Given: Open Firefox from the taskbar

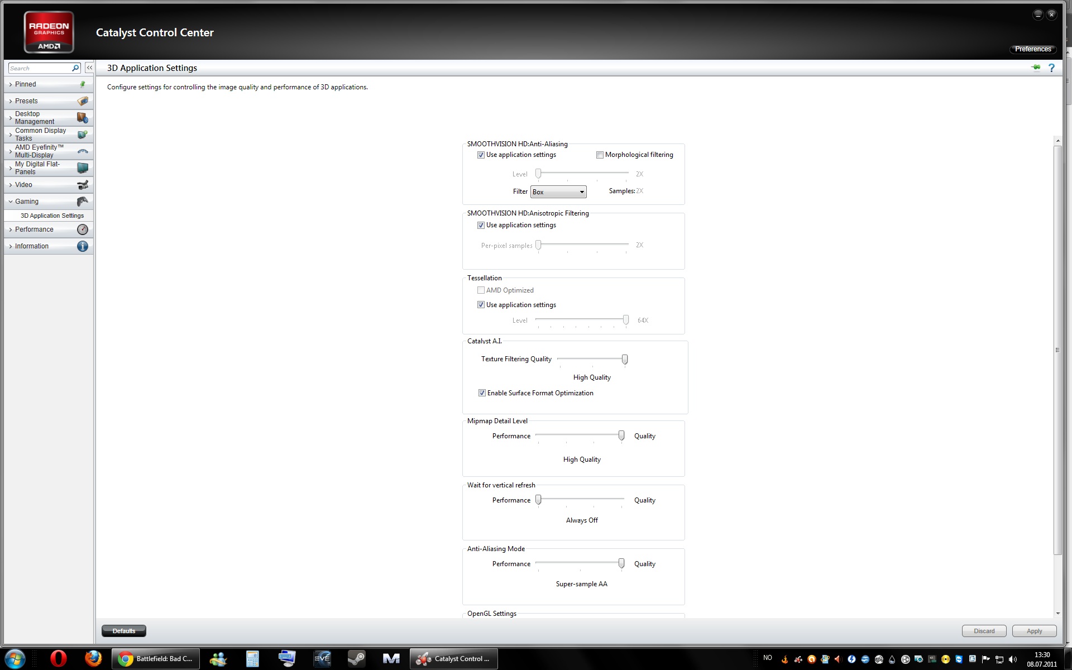Looking at the screenshot, I should tap(93, 659).
